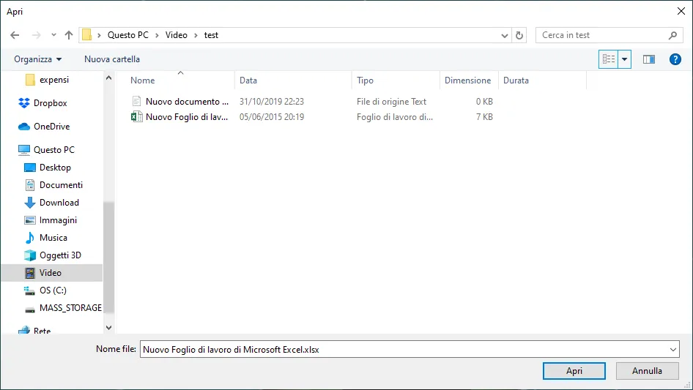The image size is (693, 390).
Task: Open the help question mark icon
Action: pyautogui.click(x=675, y=59)
